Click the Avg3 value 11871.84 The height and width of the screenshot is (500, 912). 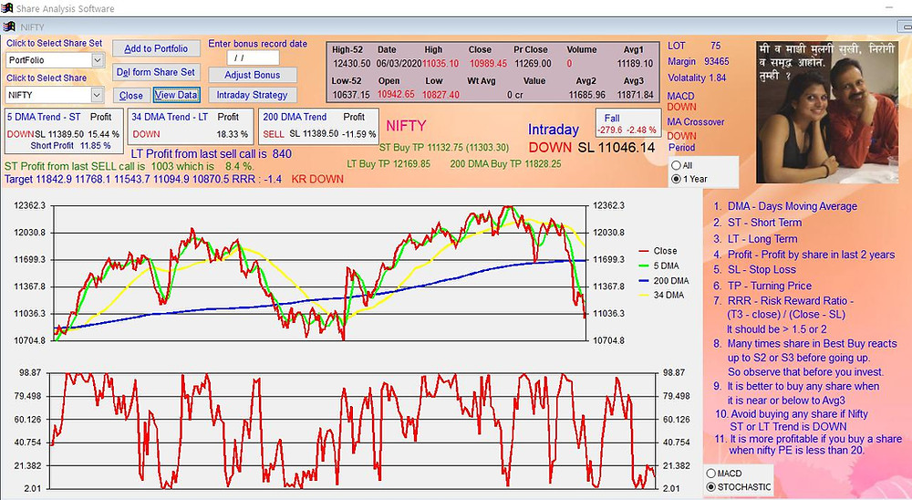pos(635,94)
